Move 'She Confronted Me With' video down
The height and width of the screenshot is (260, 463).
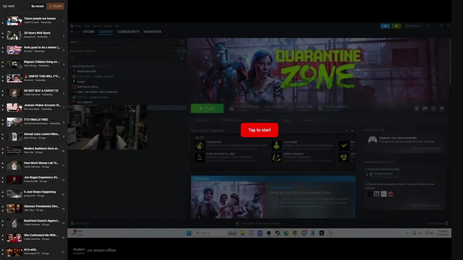tap(3, 239)
